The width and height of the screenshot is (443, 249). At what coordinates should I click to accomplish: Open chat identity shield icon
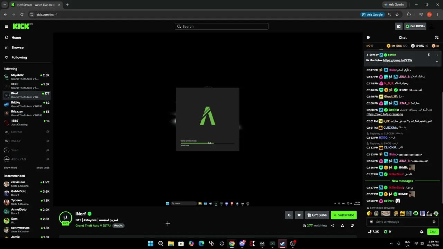tap(371, 222)
